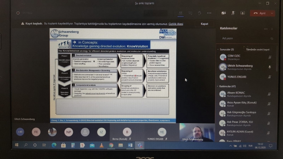Toggle mute icon next to CEM OZIC

point(270,57)
